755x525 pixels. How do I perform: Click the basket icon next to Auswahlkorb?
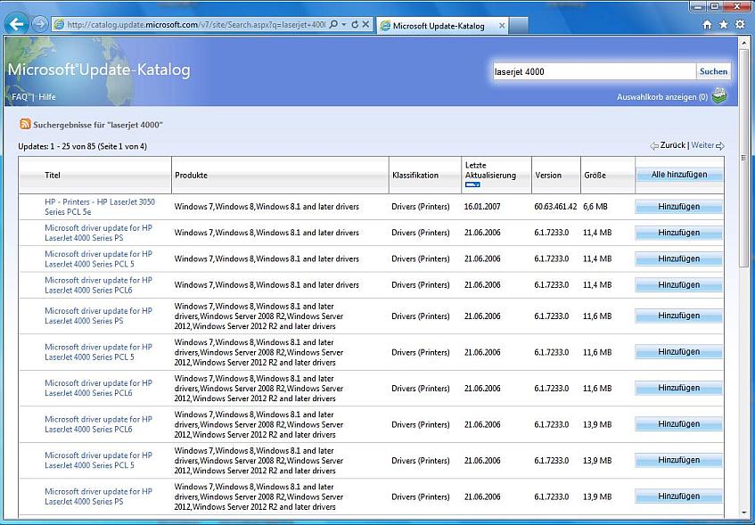(718, 96)
